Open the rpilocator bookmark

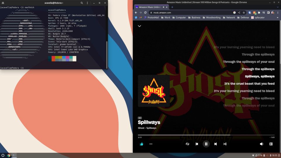pyautogui.click(x=258, y=18)
